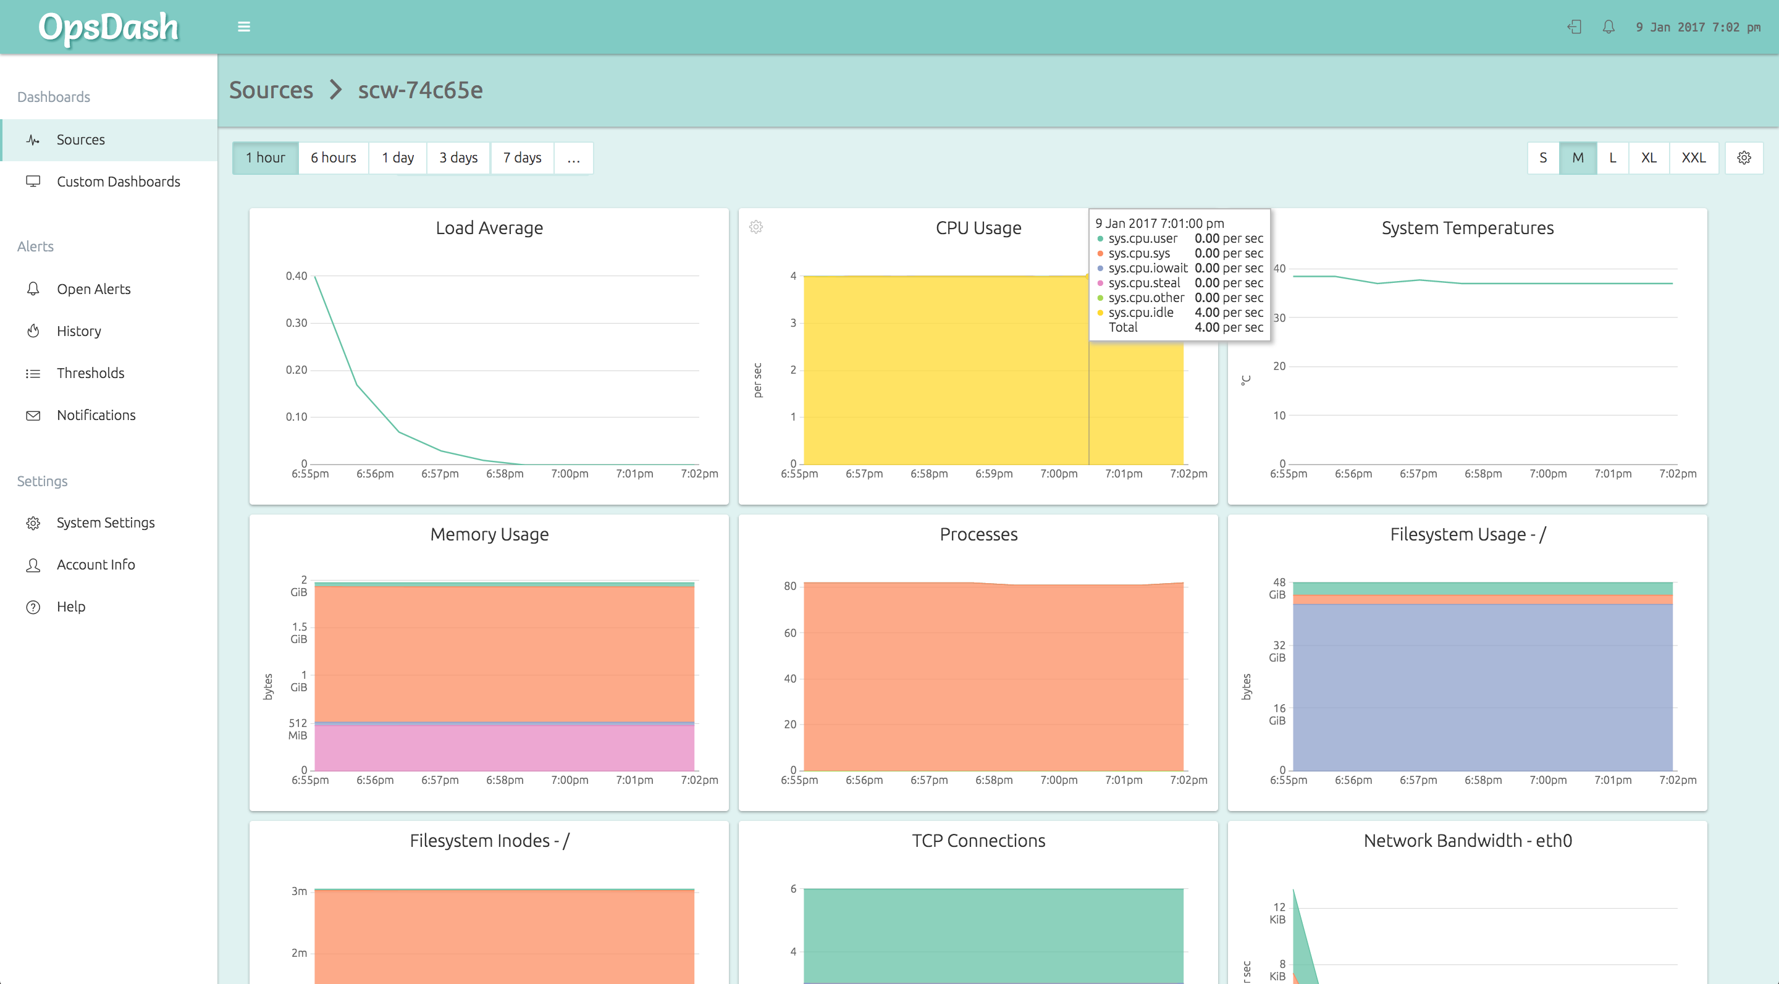Click the sys.cpu.iowait tooltip row

click(x=1180, y=268)
